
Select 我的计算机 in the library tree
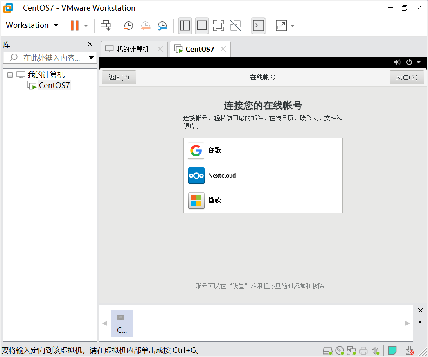pyautogui.click(x=46, y=75)
